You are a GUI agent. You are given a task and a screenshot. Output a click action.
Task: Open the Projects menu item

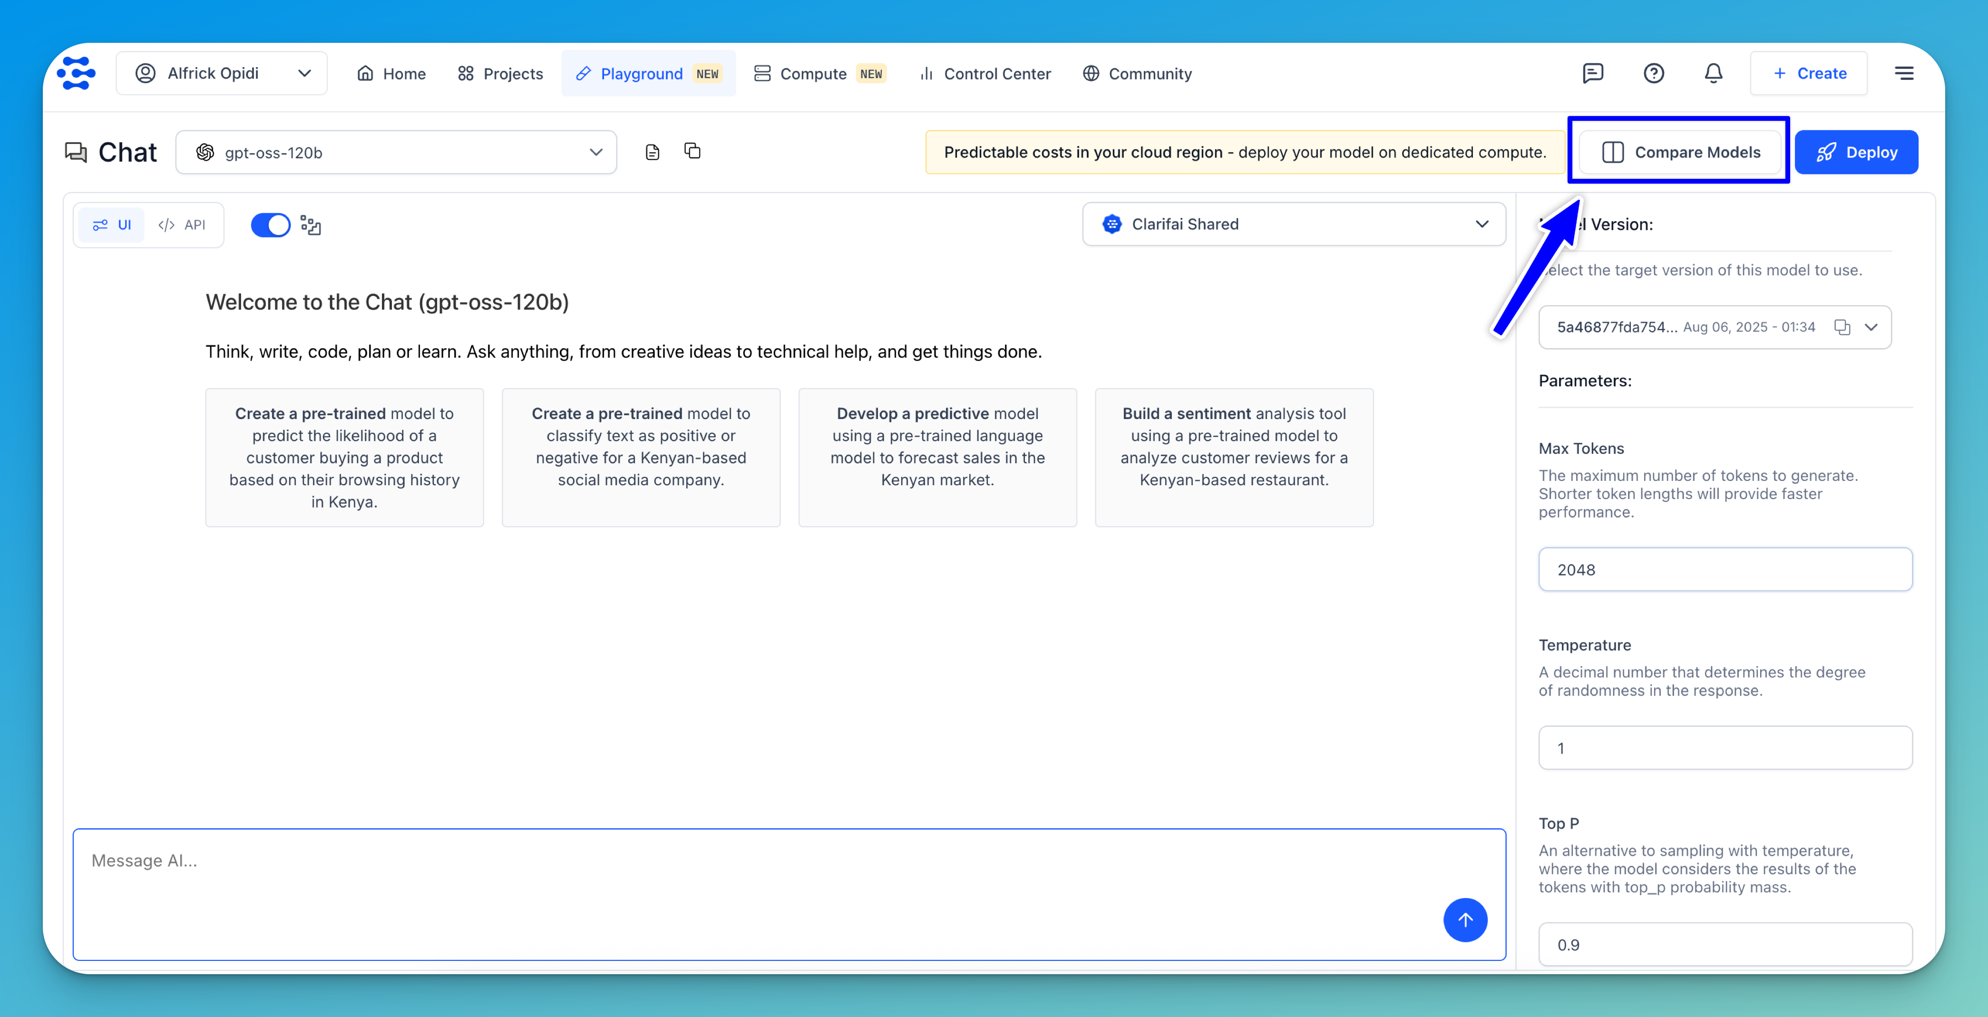pos(500,73)
